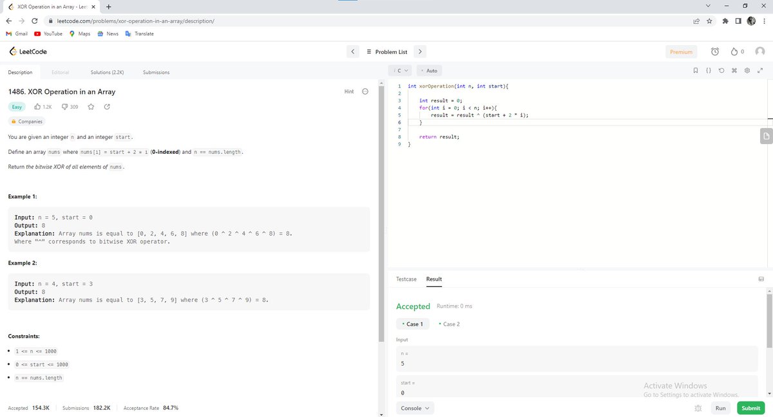Run the code
Screen dimensions: 773x417
(720, 408)
